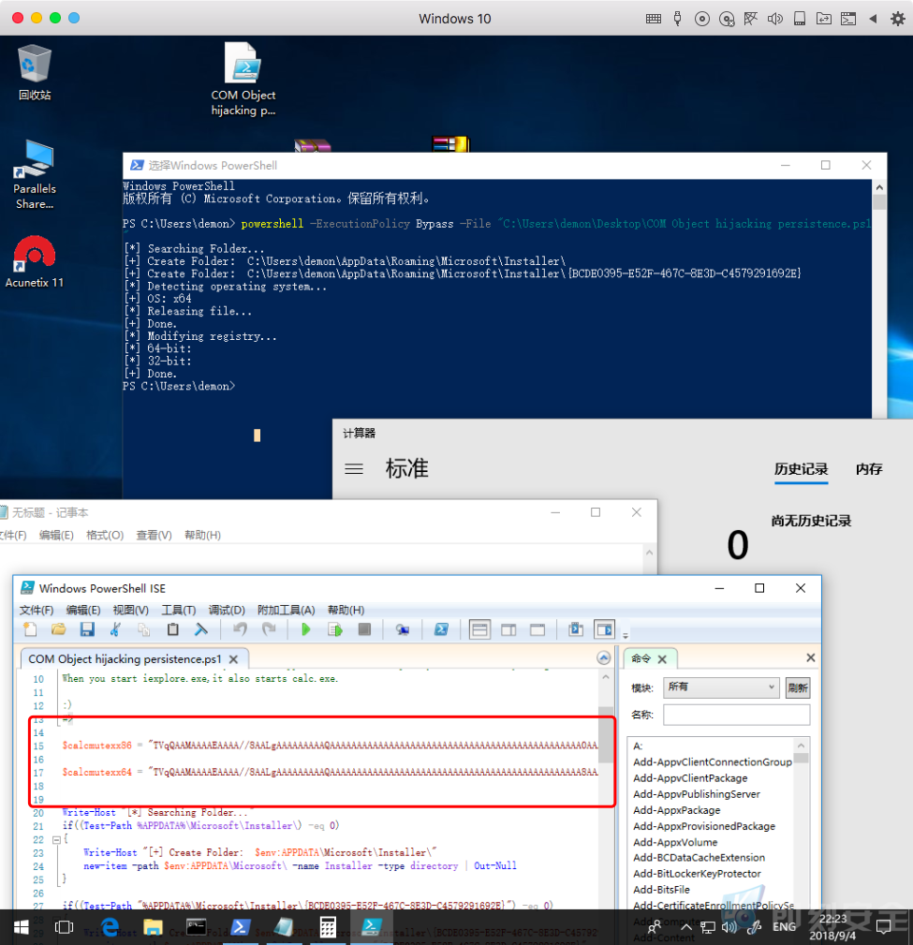
Task: Open the 视图(V) menu in ISE
Action: pos(131,610)
